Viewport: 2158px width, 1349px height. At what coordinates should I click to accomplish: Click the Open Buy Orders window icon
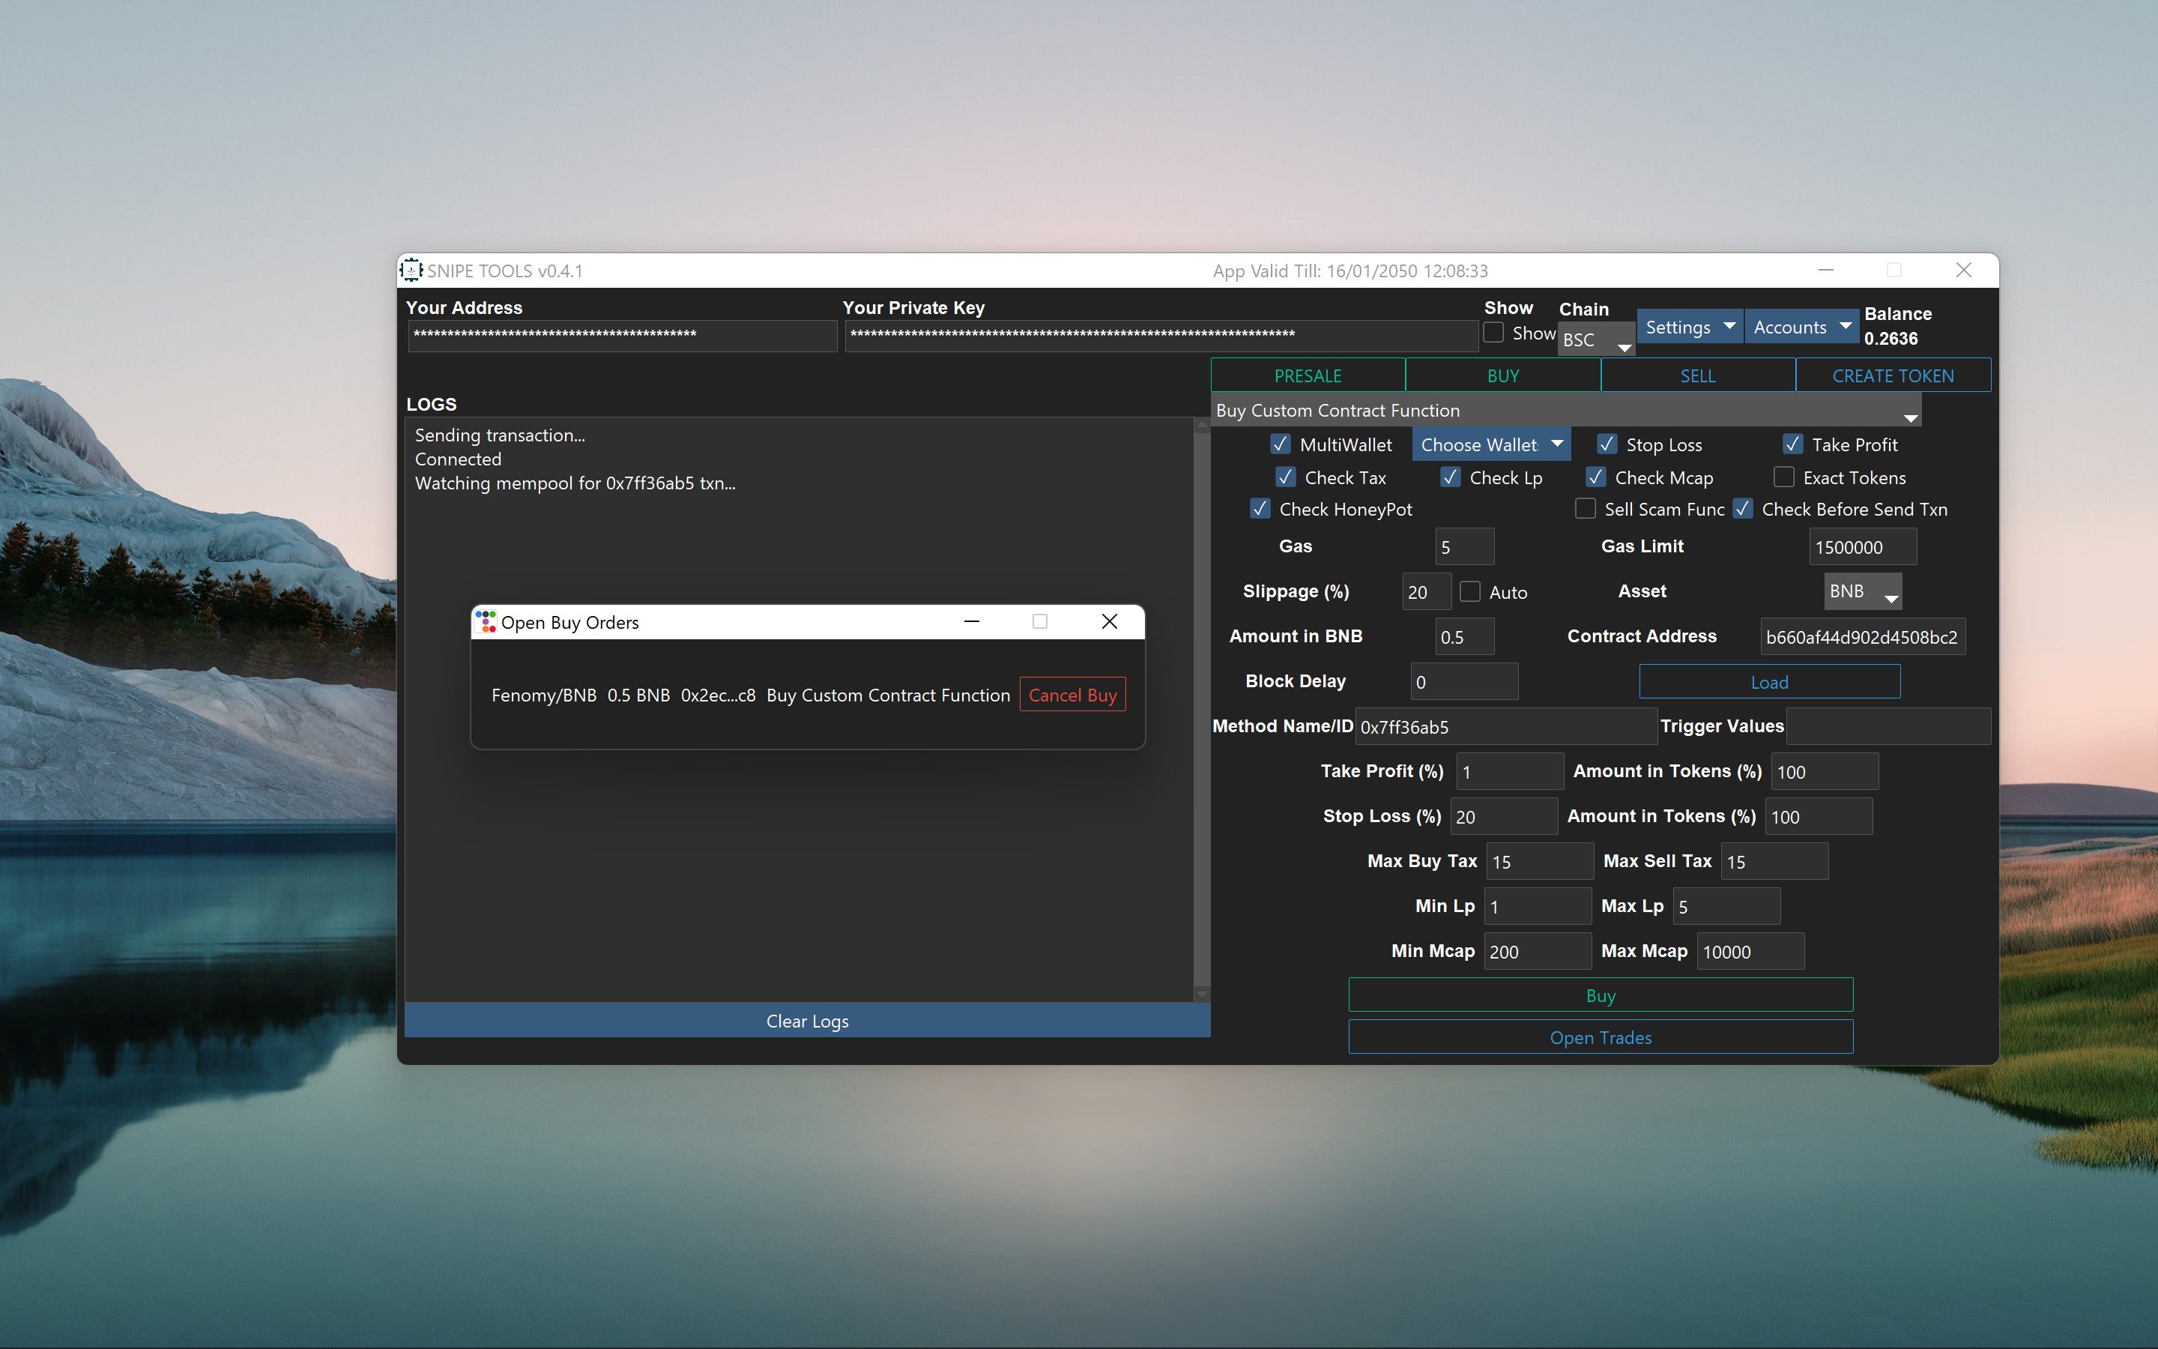pyautogui.click(x=486, y=622)
